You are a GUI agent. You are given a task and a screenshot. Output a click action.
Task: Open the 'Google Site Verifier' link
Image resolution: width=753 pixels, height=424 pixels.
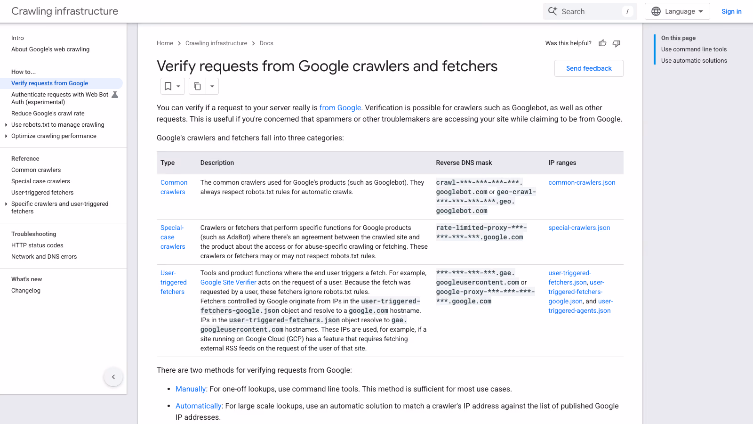point(228,282)
